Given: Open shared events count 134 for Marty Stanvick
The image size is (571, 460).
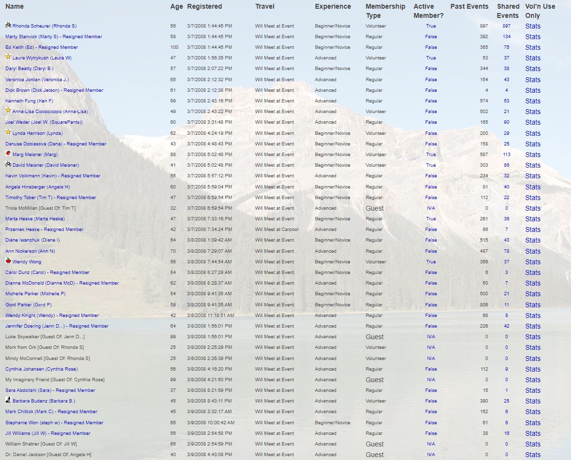Looking at the screenshot, I should click(x=506, y=37).
